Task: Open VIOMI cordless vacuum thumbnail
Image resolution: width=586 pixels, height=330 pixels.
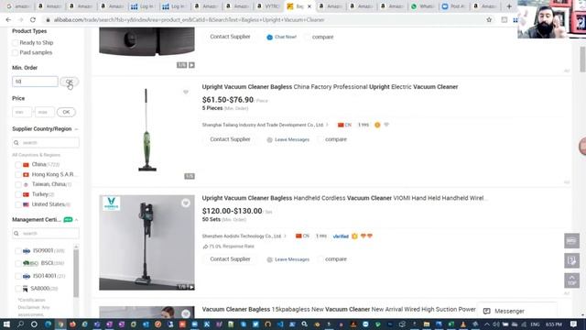Action: tap(146, 242)
